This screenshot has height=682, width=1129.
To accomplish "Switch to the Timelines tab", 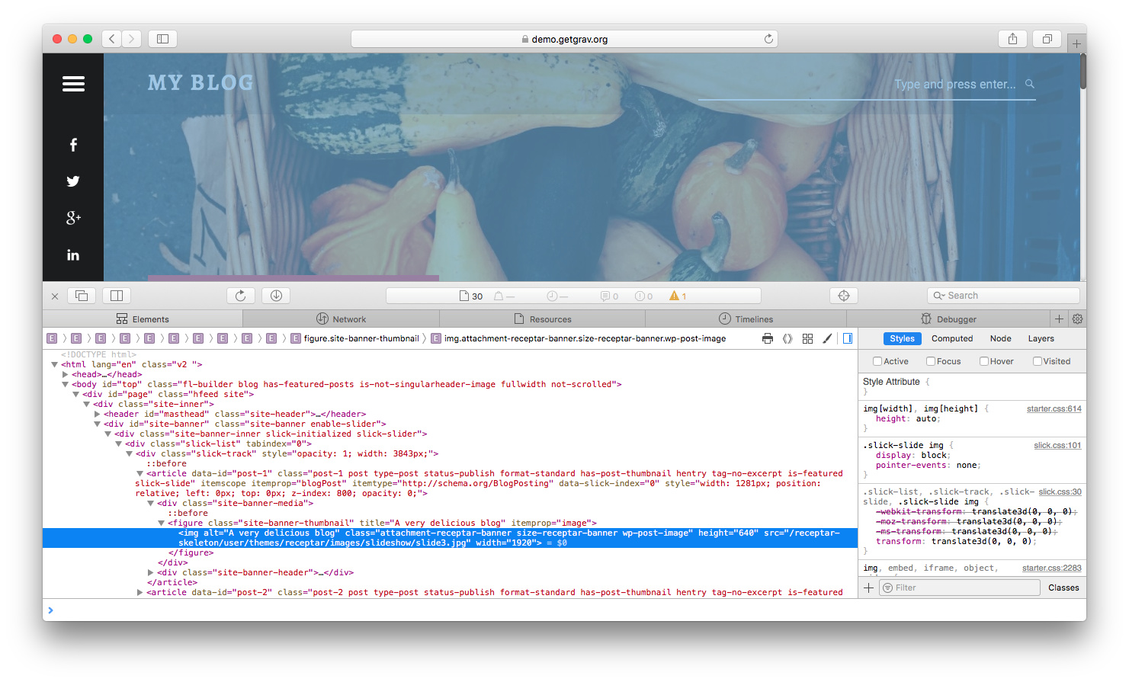I will point(746,319).
